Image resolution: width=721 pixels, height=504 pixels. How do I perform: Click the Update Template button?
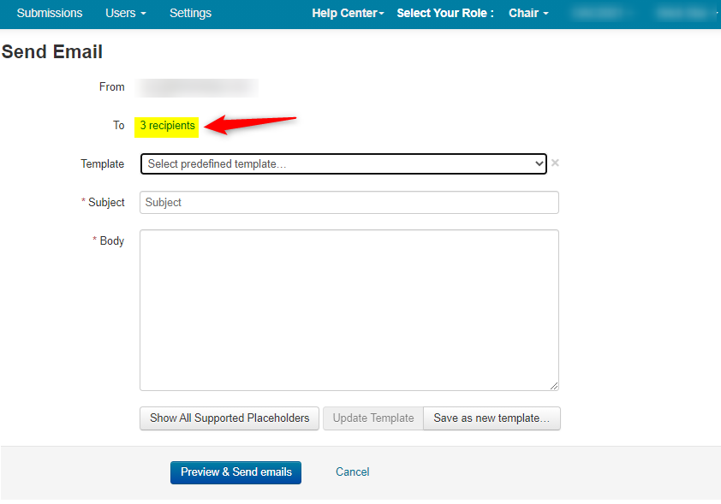372,418
